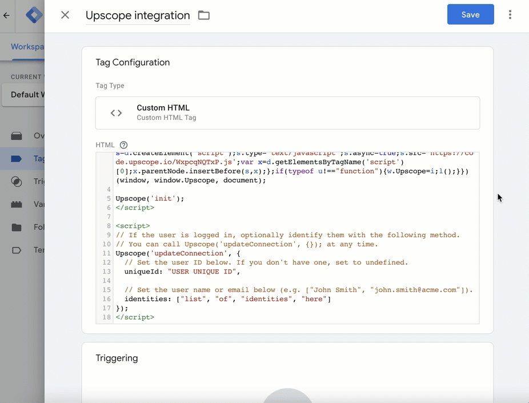Click the Templates sidebar icon
Viewport: 529px width, 403px height.
click(x=17, y=250)
